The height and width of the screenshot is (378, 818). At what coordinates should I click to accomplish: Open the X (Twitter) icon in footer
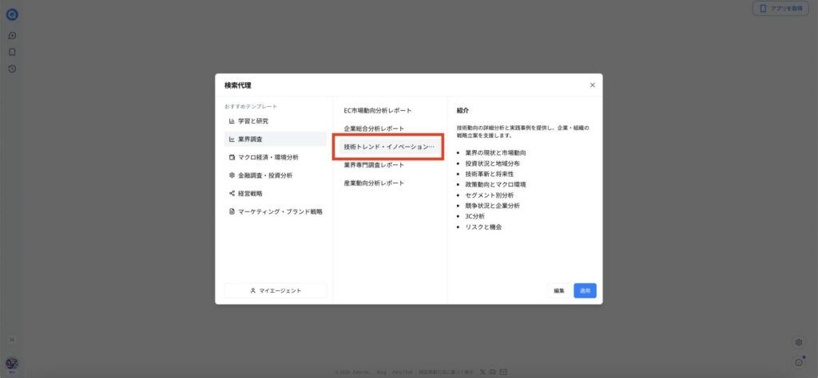[482, 372]
